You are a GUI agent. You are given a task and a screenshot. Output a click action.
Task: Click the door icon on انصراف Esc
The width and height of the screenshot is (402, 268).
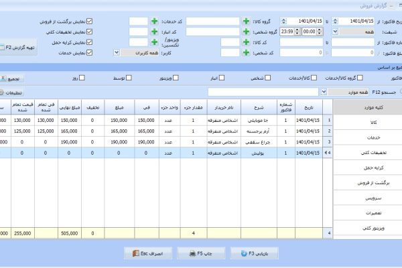[136, 253]
